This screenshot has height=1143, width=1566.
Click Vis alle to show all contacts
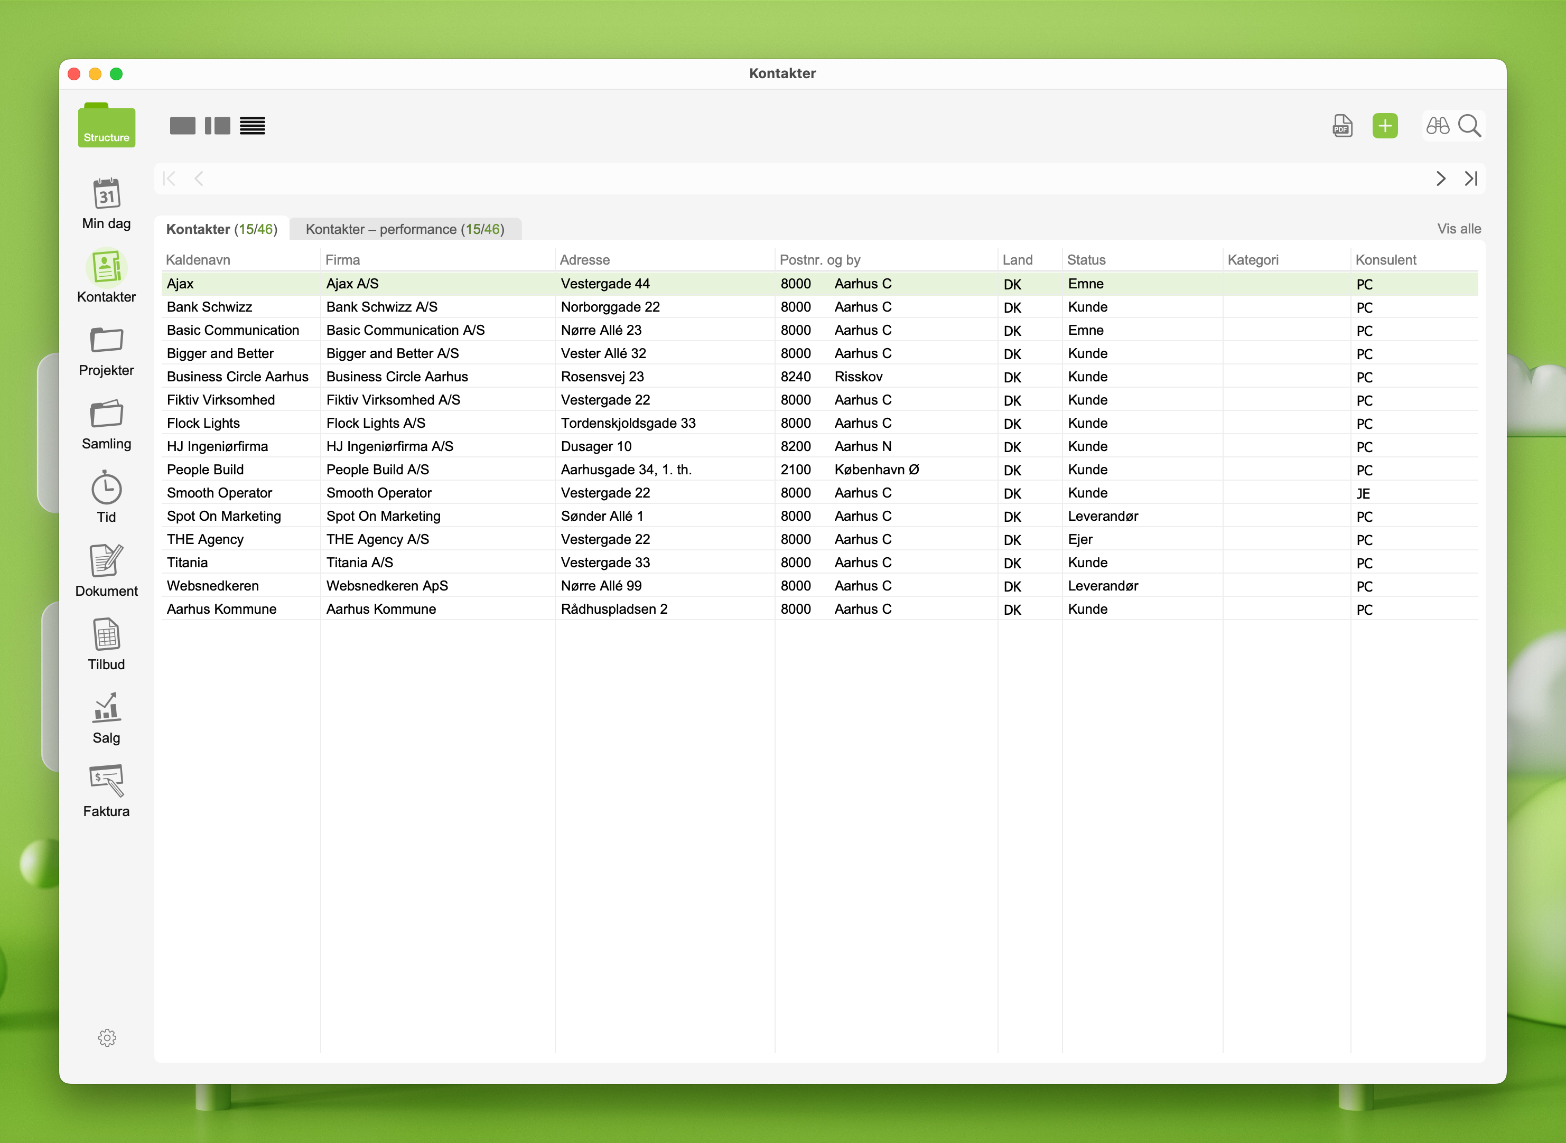[x=1459, y=229]
